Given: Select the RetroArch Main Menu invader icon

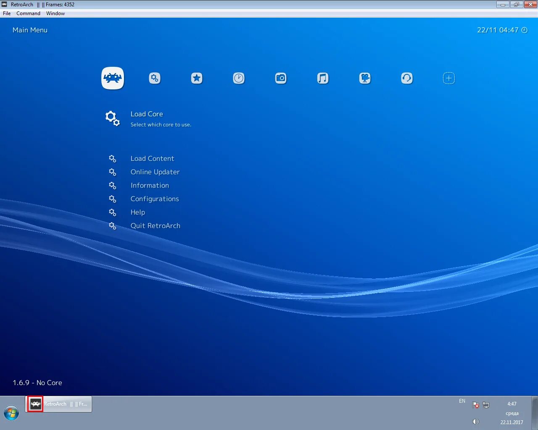Looking at the screenshot, I should click(x=113, y=78).
